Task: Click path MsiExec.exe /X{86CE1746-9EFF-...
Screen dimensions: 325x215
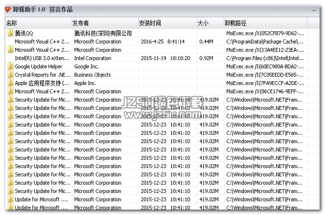Action: coord(265,91)
